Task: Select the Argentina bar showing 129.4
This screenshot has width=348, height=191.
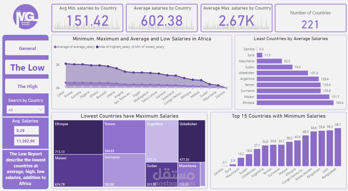Action: (288, 79)
